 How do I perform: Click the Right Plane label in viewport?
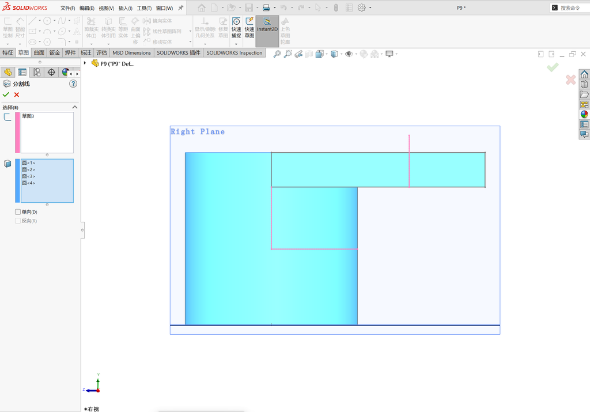(198, 132)
